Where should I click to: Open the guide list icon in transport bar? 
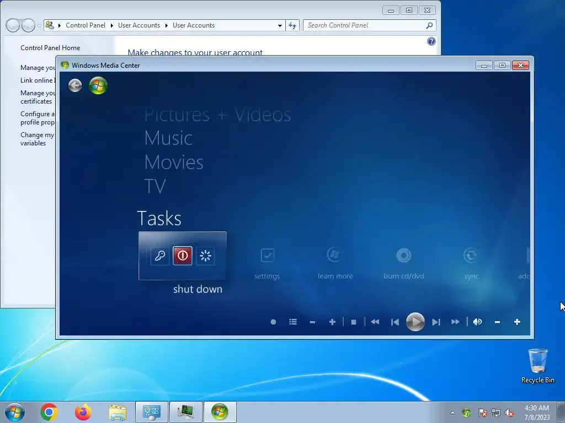coord(293,322)
